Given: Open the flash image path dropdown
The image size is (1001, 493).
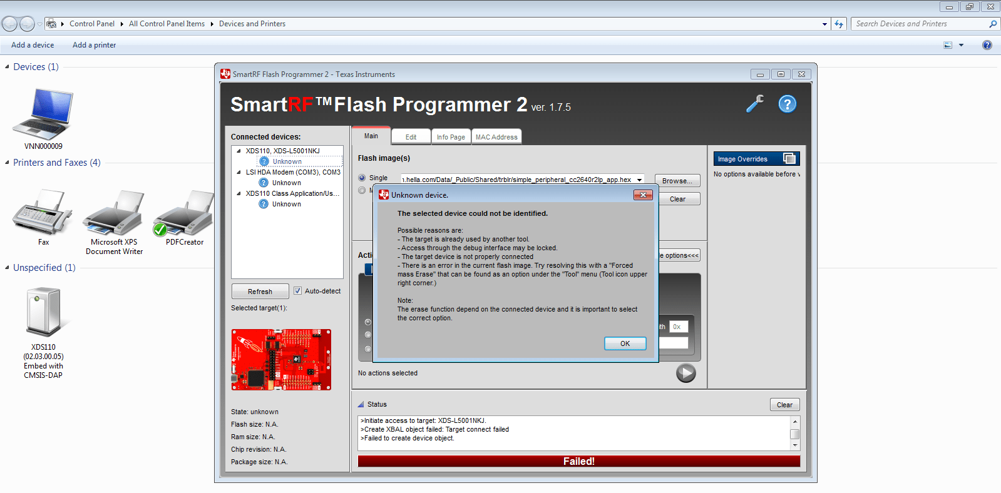Looking at the screenshot, I should click(639, 180).
